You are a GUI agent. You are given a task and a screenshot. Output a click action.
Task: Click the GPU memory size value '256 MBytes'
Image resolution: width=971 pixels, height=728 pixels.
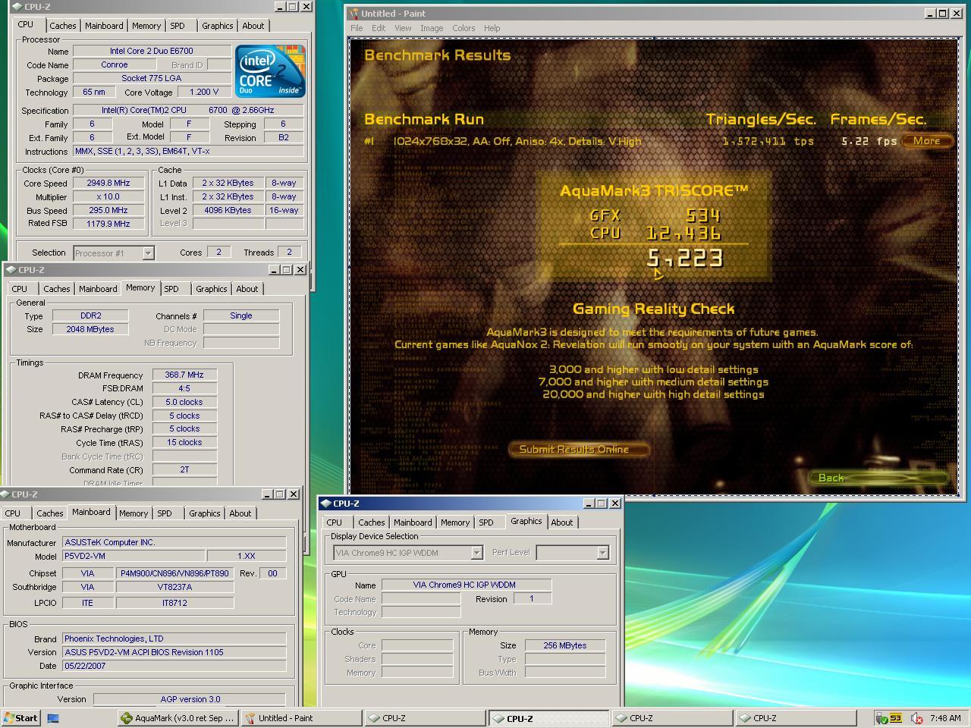pyautogui.click(x=565, y=645)
